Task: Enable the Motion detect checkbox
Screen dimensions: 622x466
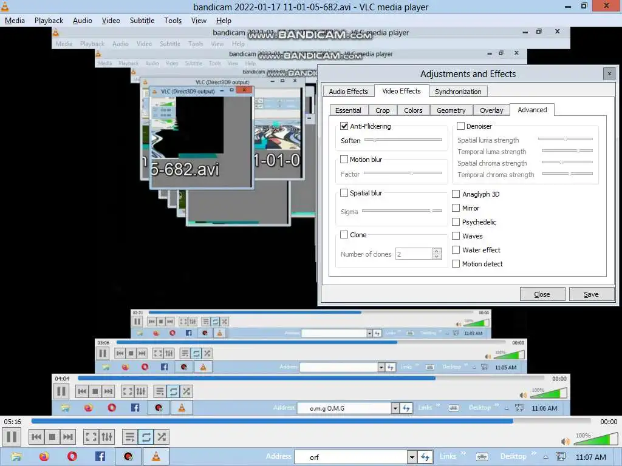Action: coord(456,263)
